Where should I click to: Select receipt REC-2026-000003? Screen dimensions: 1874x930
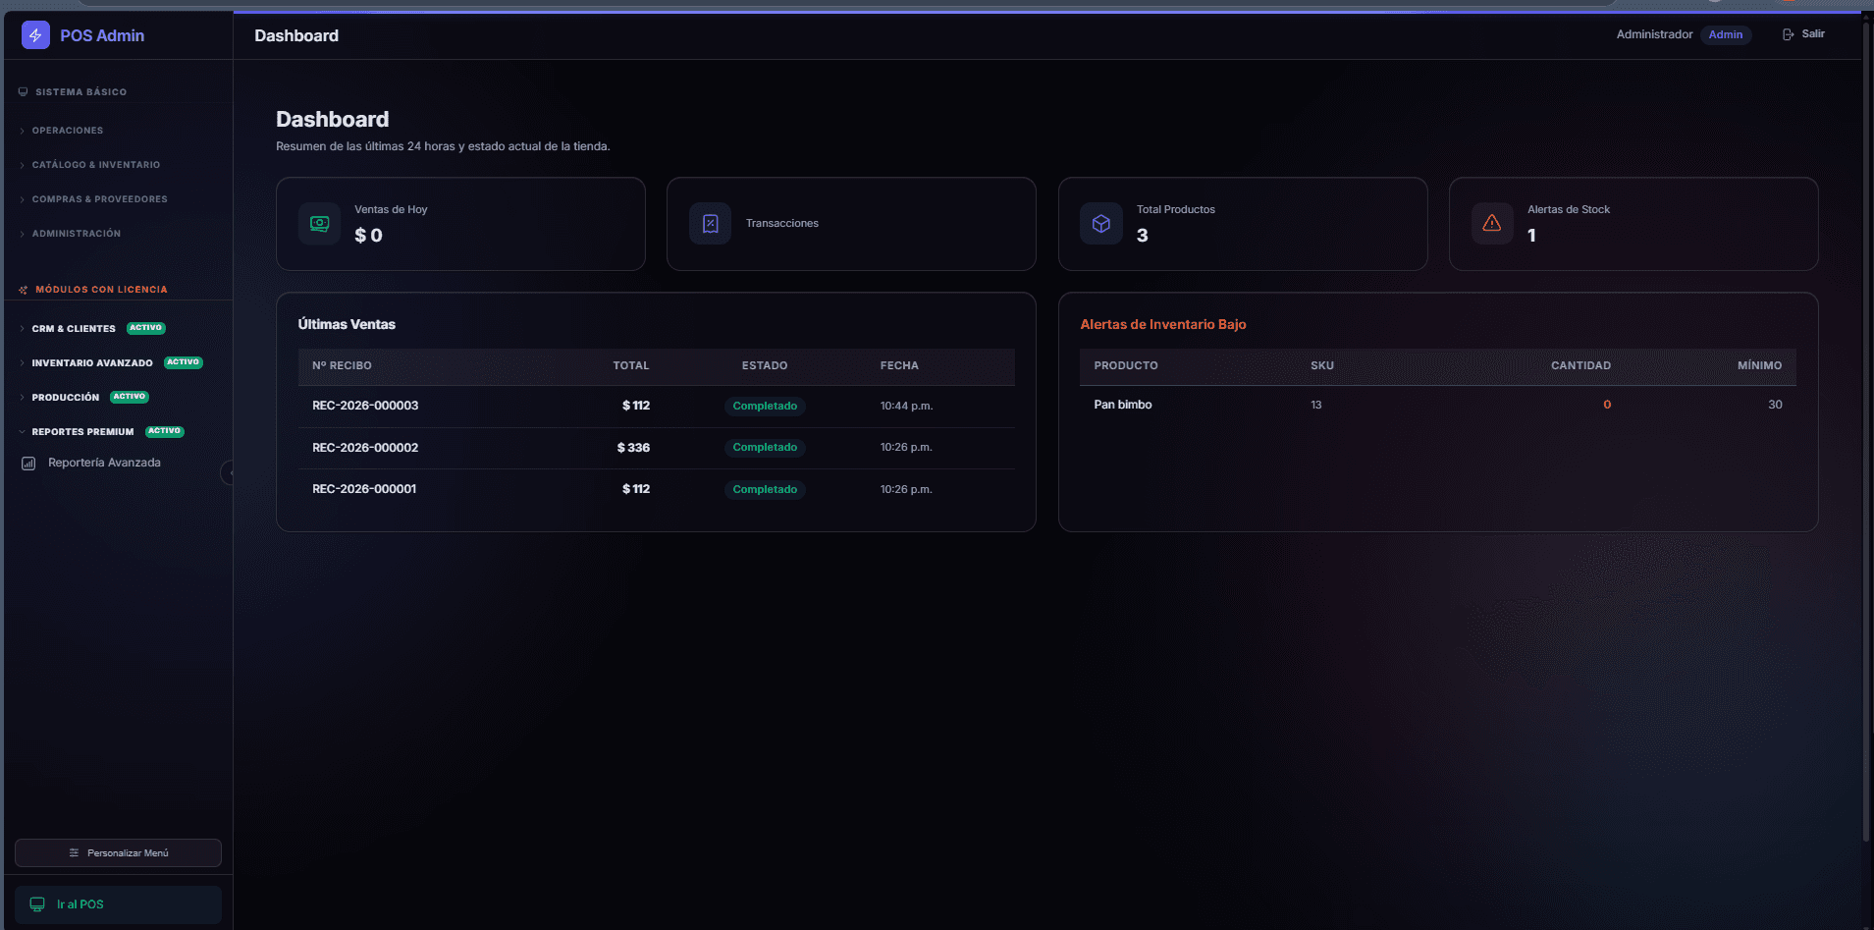(x=365, y=406)
